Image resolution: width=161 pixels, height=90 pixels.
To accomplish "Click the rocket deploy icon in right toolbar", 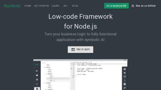I will click(125, 88).
